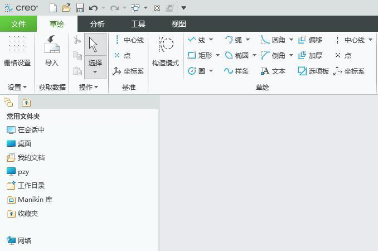Open the 圆 circle dropdown arrow
Screen dimensions: 378x251
(211, 71)
